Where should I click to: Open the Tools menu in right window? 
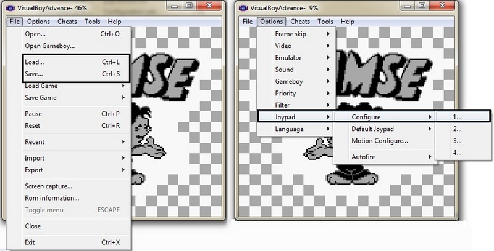click(x=325, y=22)
